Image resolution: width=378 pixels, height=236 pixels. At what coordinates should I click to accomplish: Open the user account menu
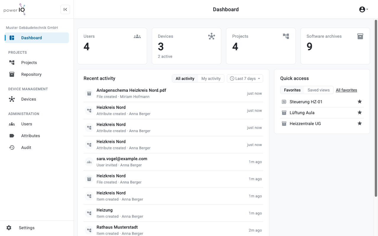364,9
